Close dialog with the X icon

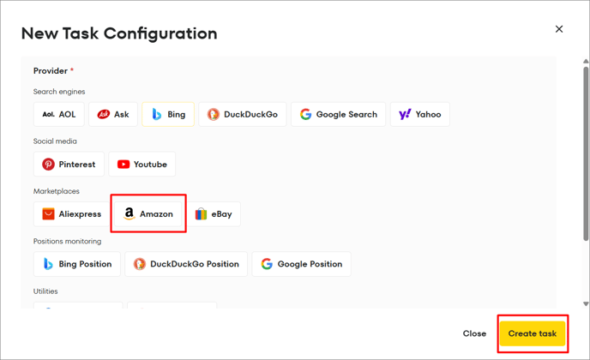click(559, 29)
